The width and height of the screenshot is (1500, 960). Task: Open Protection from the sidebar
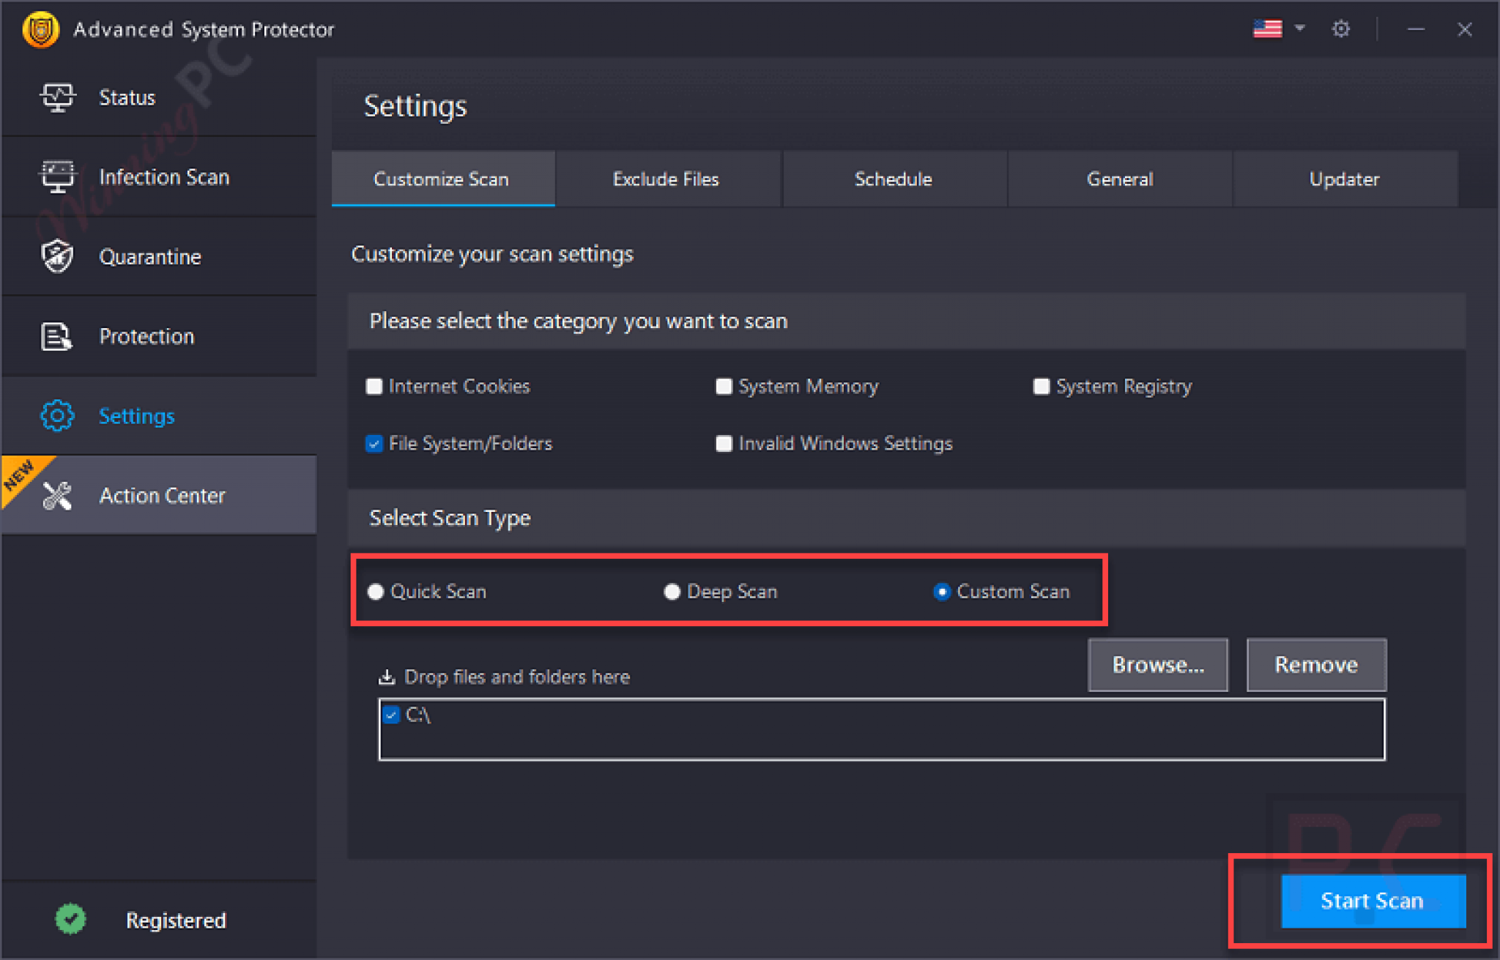[x=159, y=336]
